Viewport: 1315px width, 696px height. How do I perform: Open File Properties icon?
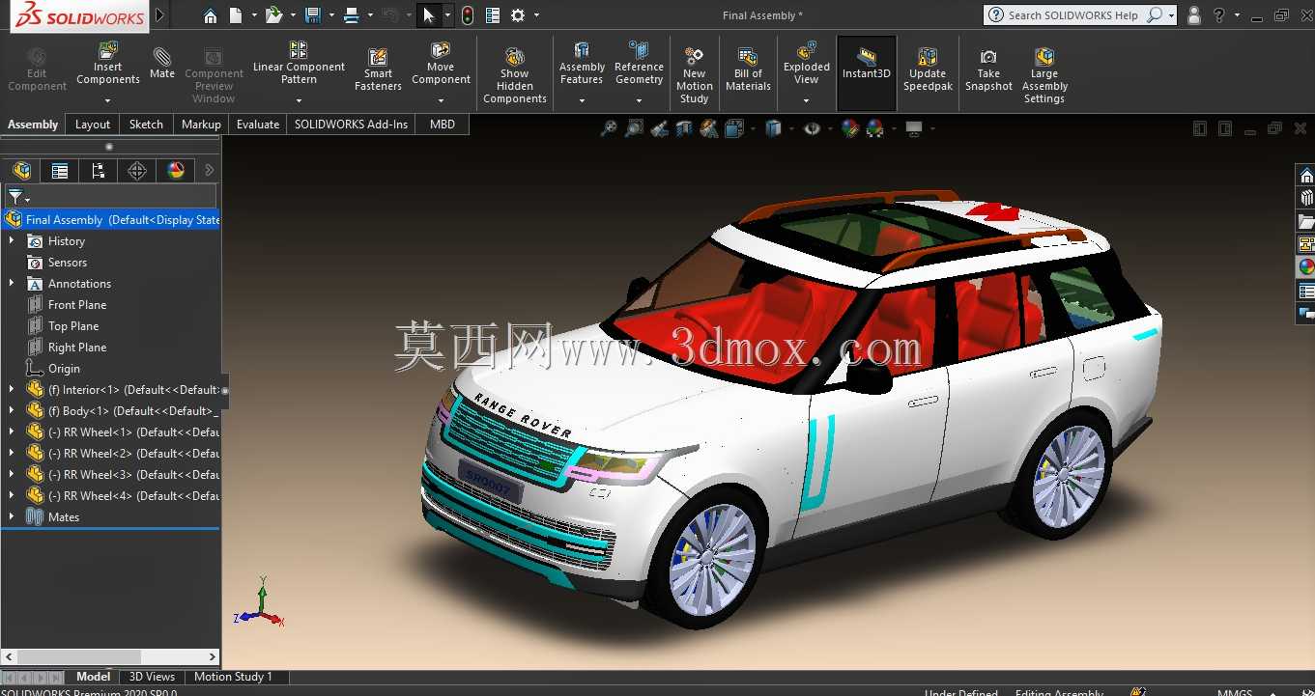click(493, 15)
